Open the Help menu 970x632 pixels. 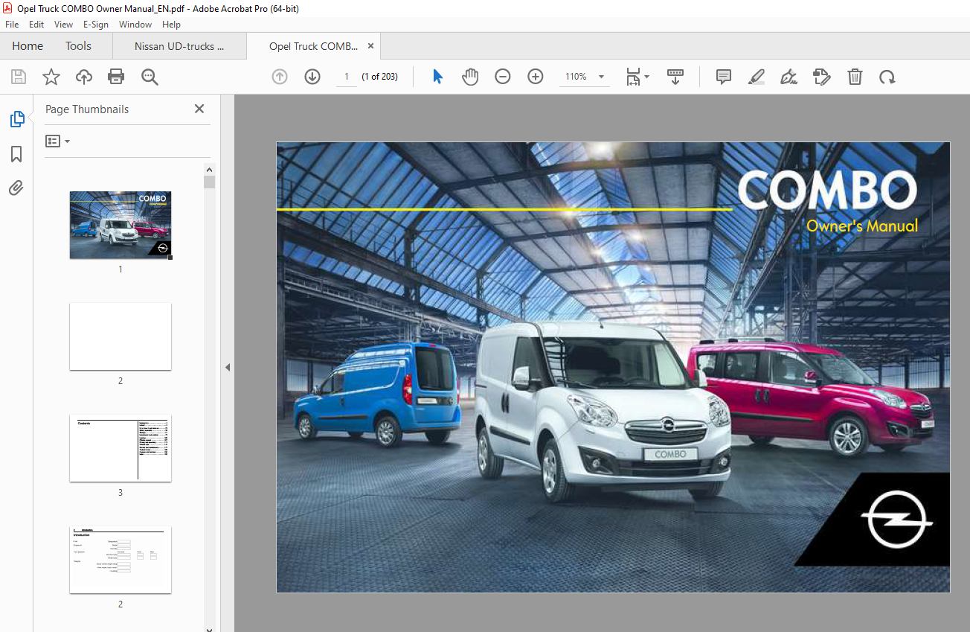point(171,25)
